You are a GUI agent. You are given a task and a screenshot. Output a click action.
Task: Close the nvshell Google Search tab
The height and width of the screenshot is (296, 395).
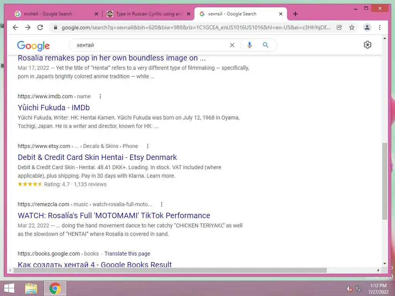pyautogui.click(x=96, y=14)
